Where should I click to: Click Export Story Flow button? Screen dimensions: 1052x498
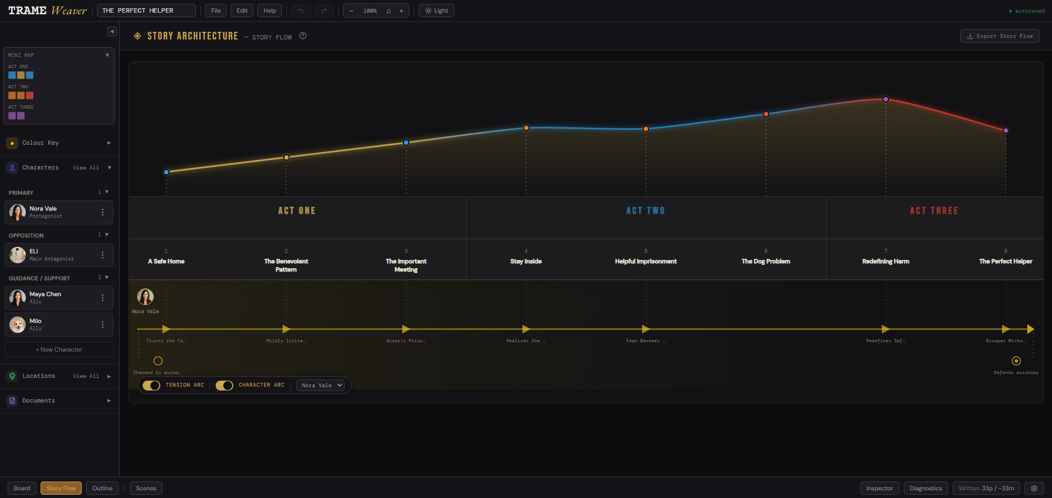(x=999, y=36)
